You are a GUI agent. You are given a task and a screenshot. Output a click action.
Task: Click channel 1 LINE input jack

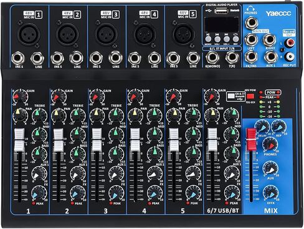(37, 58)
